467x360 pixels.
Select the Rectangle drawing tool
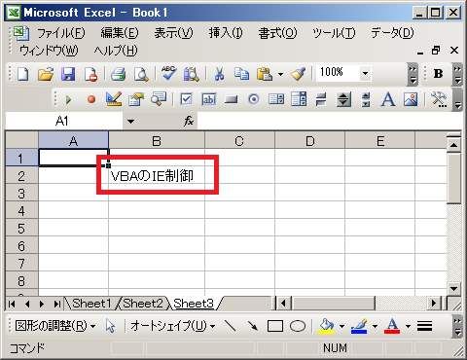(x=275, y=326)
